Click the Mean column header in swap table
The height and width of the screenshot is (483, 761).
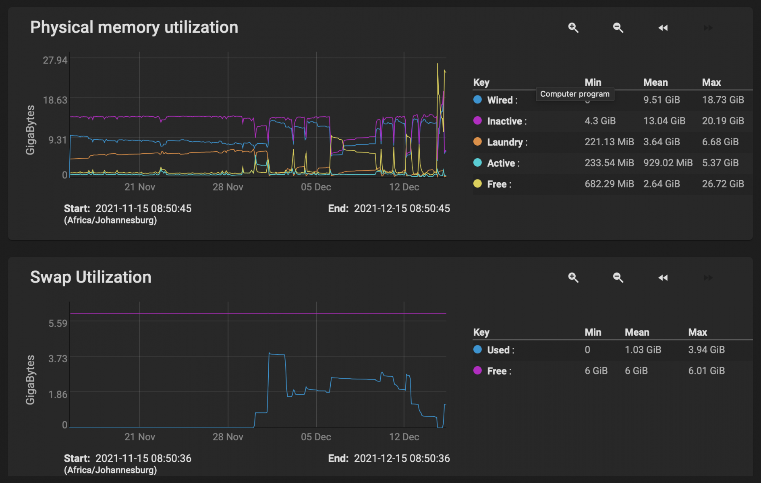click(x=637, y=332)
